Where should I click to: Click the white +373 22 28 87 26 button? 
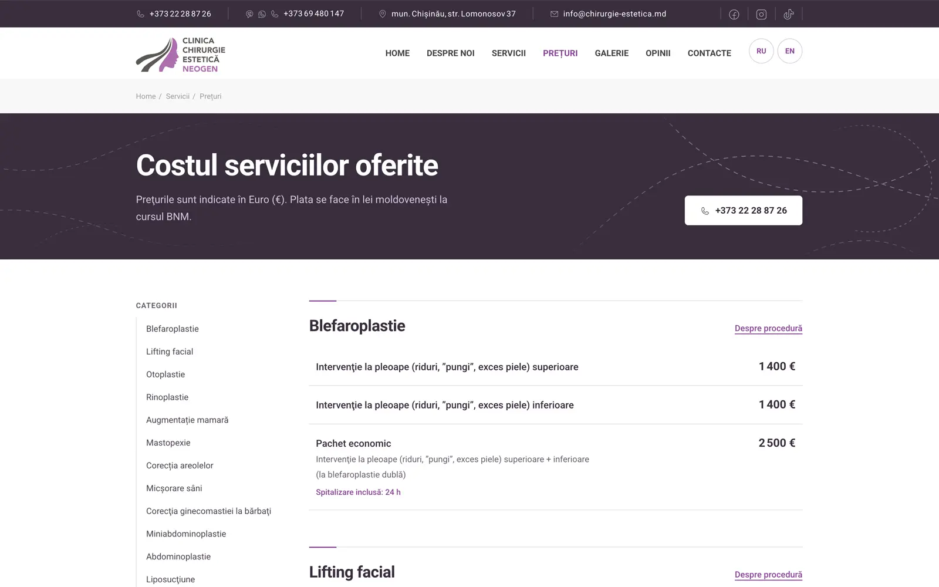pyautogui.click(x=743, y=210)
